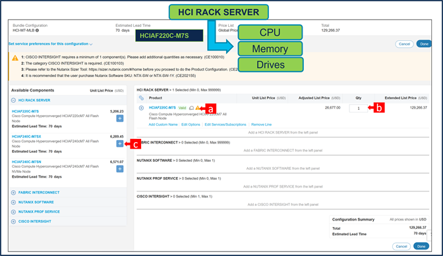Screen dimensions: 443x256
Task: Click extended price 129,266.37 in product row
Action: 419,108
